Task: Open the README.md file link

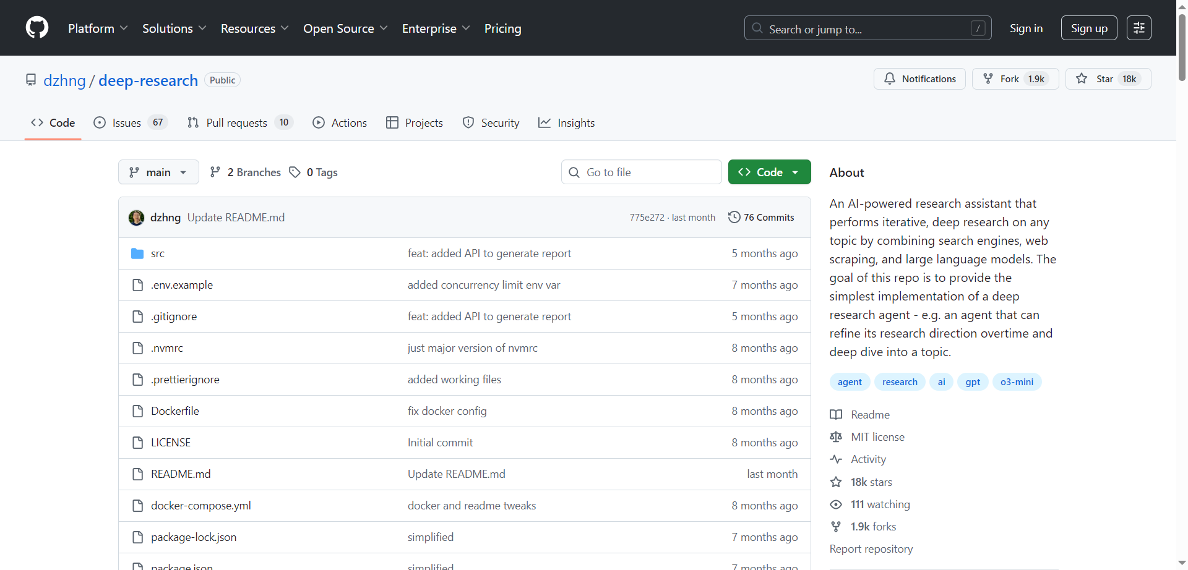Action: tap(181, 474)
